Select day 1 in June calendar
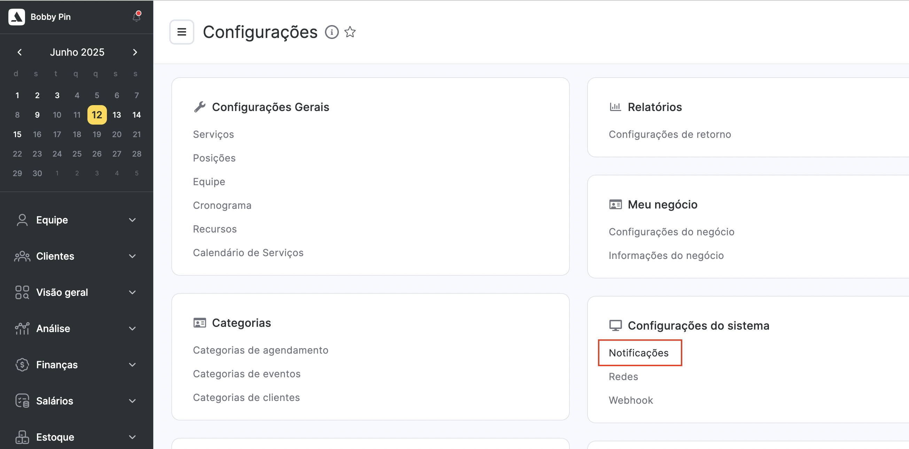The image size is (909, 449). coord(17,95)
